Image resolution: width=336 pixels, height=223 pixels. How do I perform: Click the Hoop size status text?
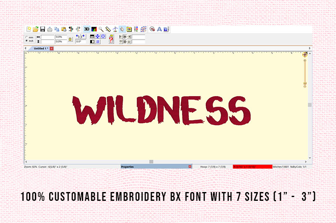coord(213,167)
